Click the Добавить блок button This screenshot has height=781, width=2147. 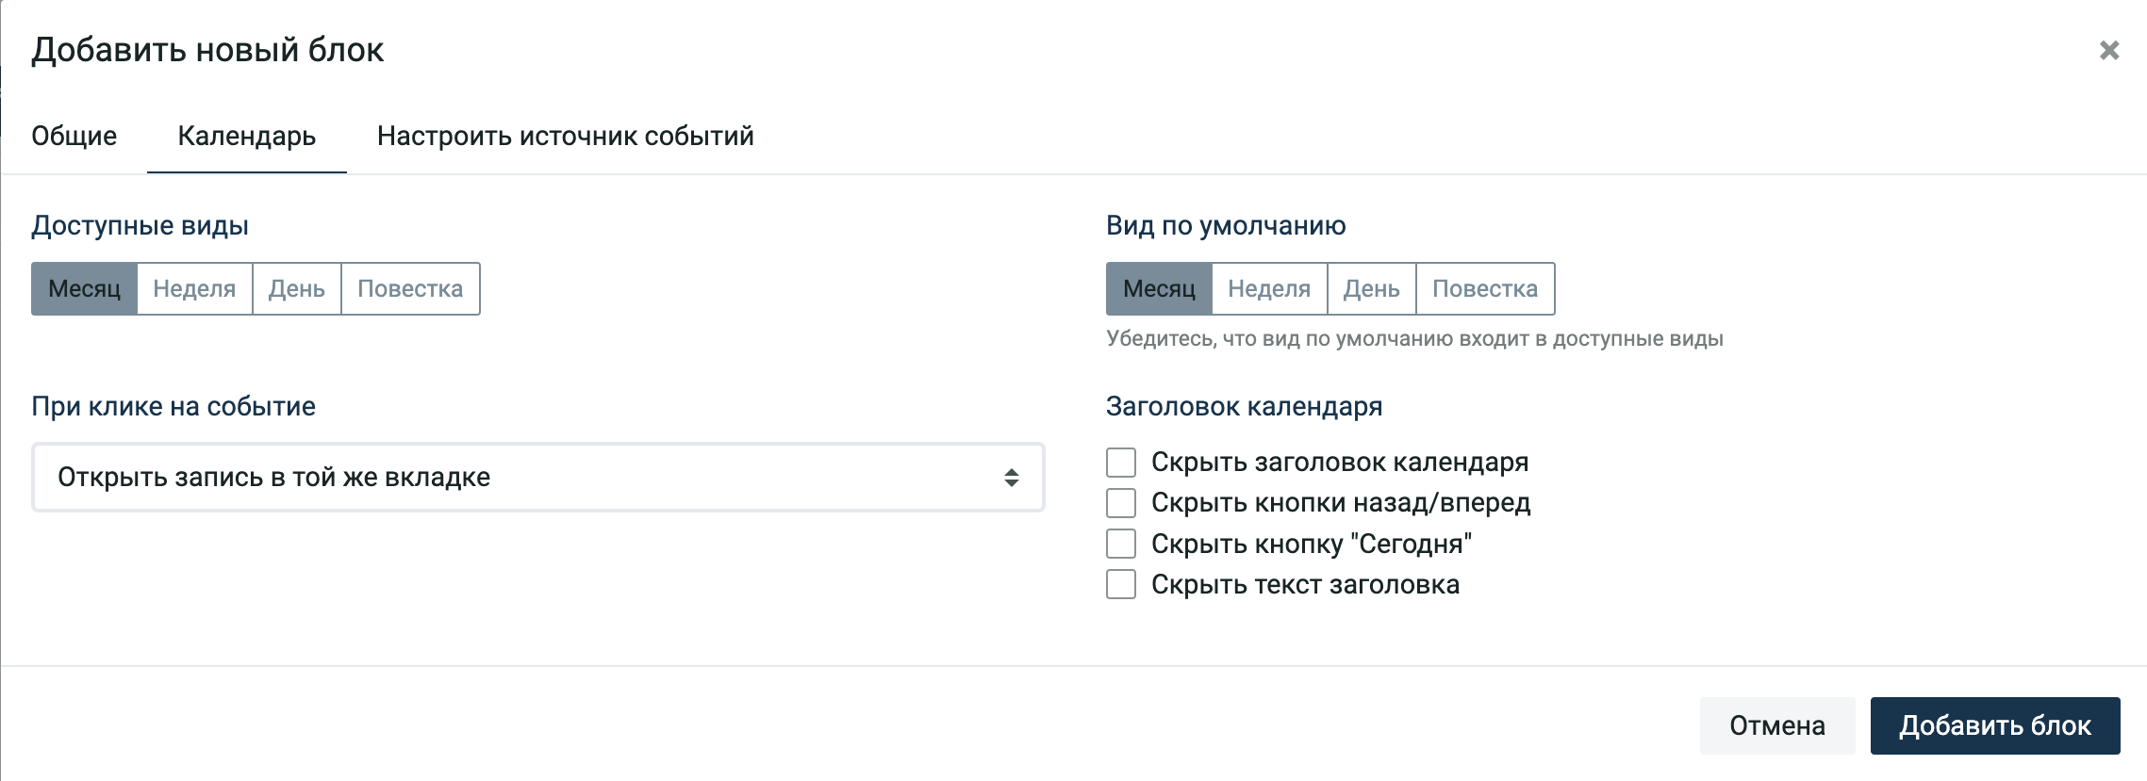[x=1995, y=725]
